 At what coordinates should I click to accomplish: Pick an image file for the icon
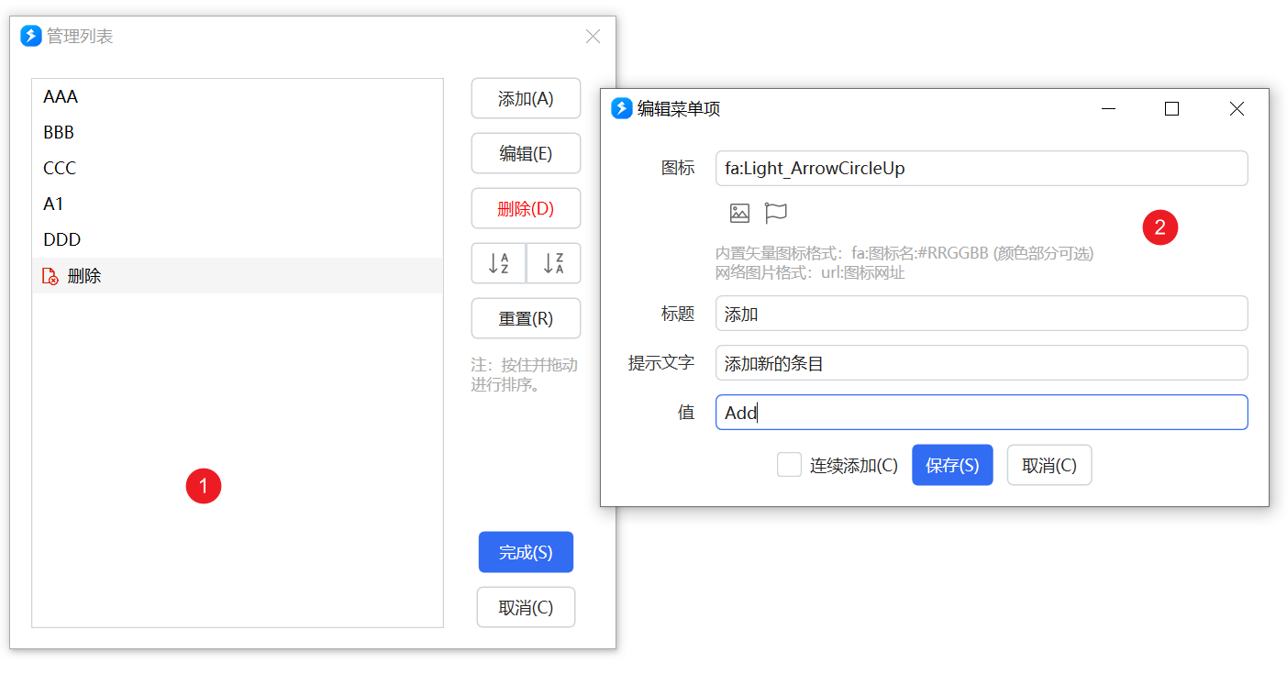pos(739,214)
